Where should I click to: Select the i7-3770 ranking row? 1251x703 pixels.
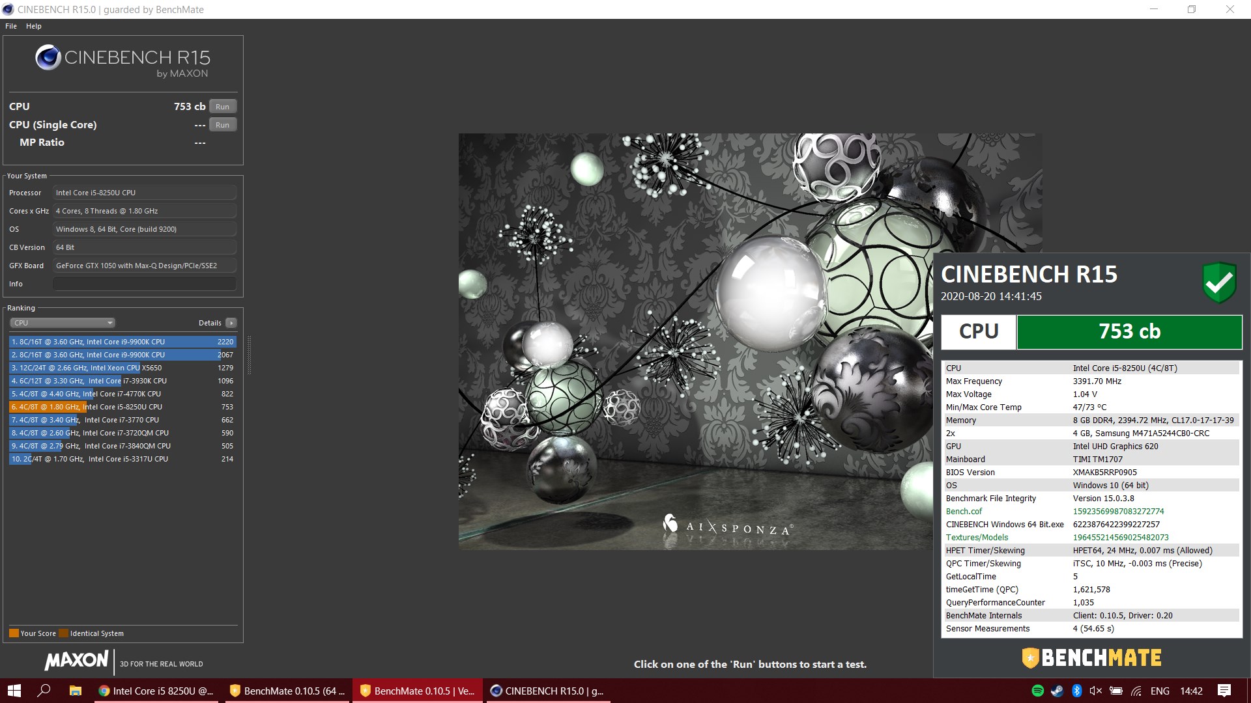coord(122,420)
